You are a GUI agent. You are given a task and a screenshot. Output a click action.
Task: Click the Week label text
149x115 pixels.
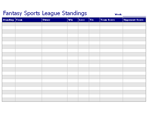pos(118,14)
